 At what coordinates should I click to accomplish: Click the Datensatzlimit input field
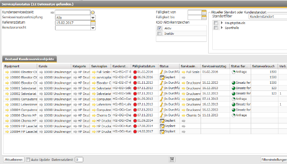click(79, 160)
